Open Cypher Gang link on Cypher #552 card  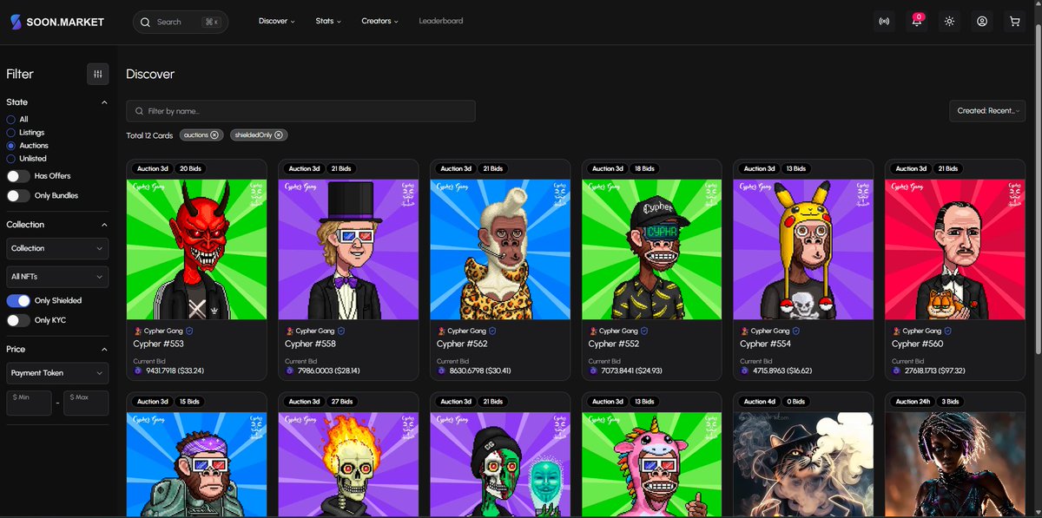tap(618, 331)
